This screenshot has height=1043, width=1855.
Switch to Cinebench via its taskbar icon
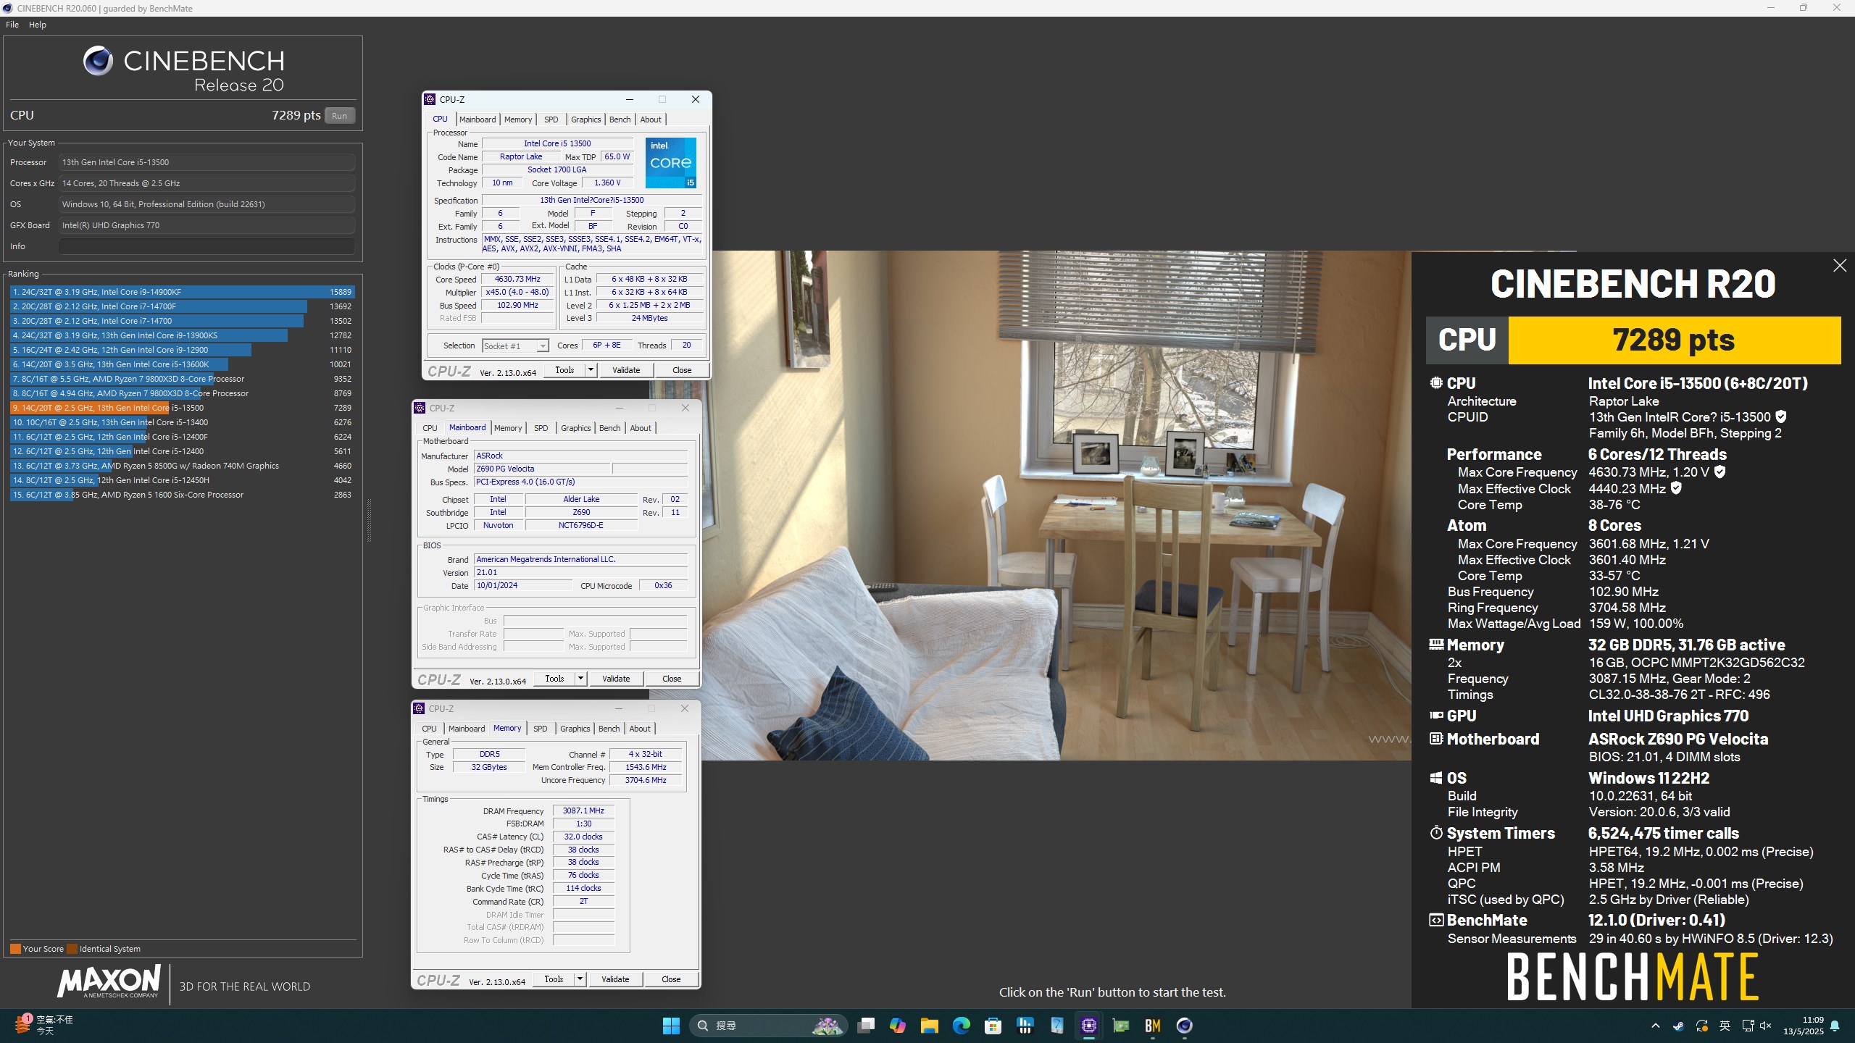click(1185, 1026)
